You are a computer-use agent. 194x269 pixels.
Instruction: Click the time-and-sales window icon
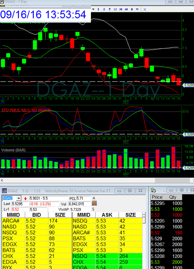(x=153, y=190)
